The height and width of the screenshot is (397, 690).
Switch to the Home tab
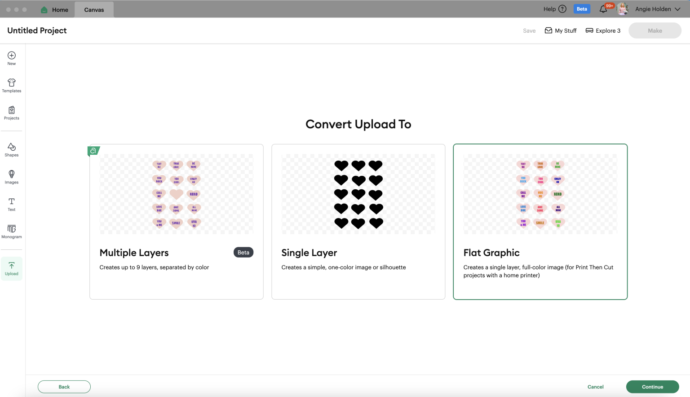coord(54,9)
